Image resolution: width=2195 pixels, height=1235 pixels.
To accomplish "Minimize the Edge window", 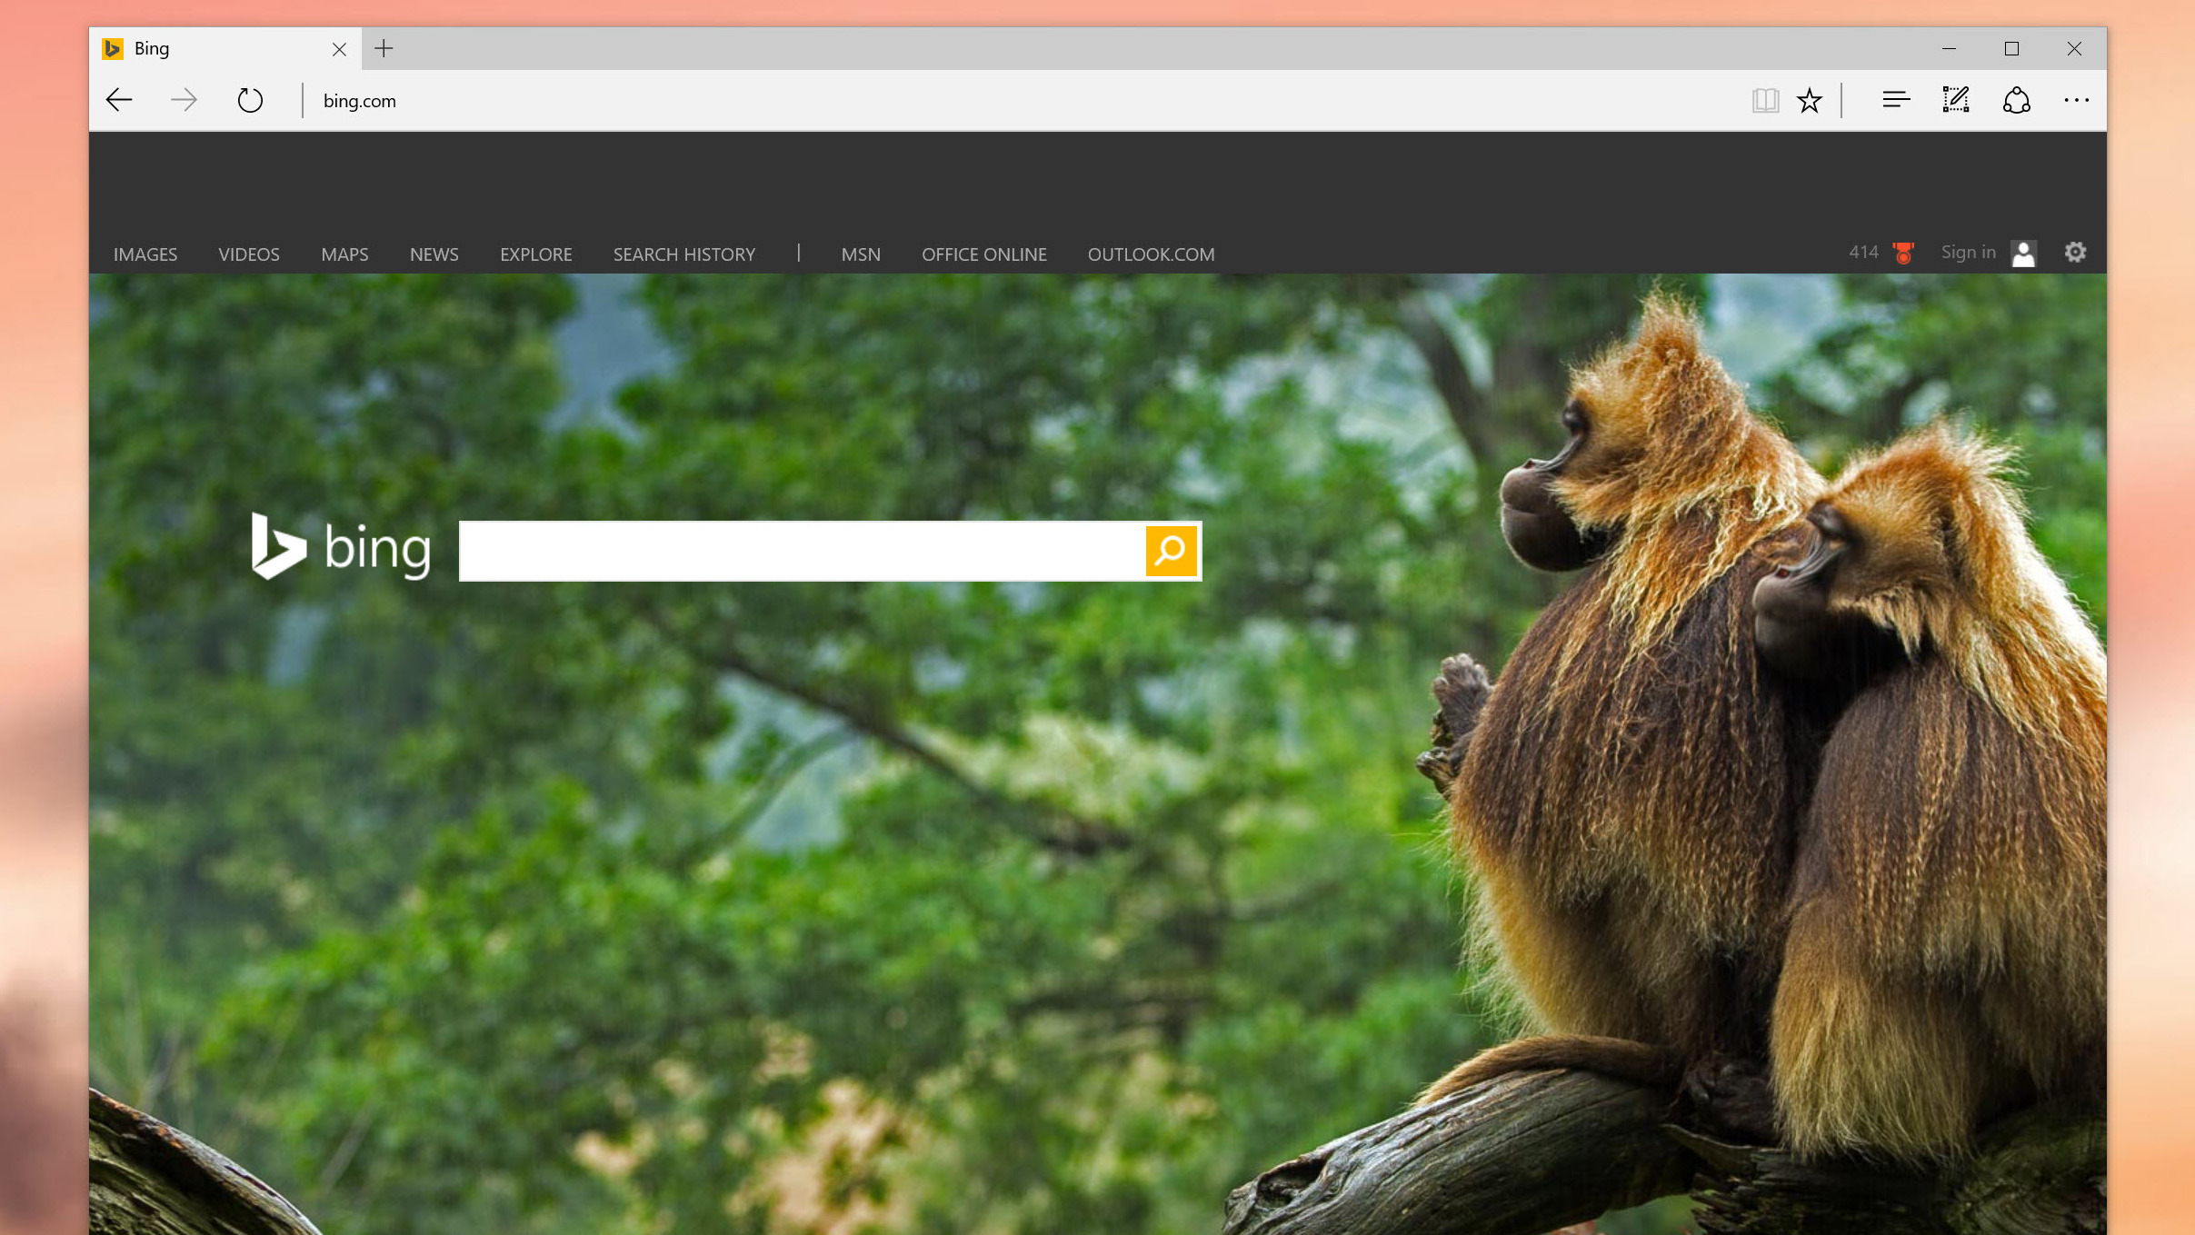I will click(x=1949, y=48).
